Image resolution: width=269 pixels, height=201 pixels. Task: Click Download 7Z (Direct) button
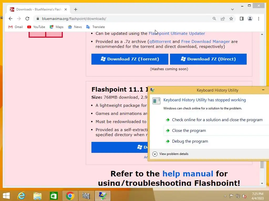208,59
